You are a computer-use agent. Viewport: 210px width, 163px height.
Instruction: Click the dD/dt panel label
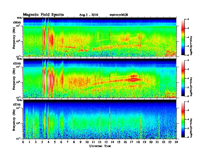coord(17,63)
